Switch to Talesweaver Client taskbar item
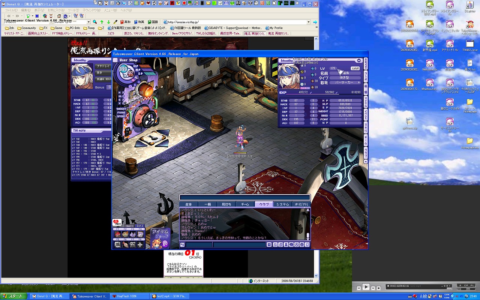Viewport: 480px width, 300px height. click(x=89, y=296)
